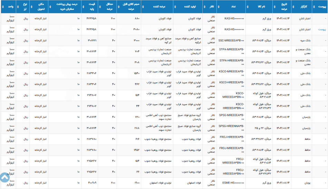The width and height of the screenshot is (328, 189).
Task: Open the blue پیوست attachment link
Action: coord(322,29)
